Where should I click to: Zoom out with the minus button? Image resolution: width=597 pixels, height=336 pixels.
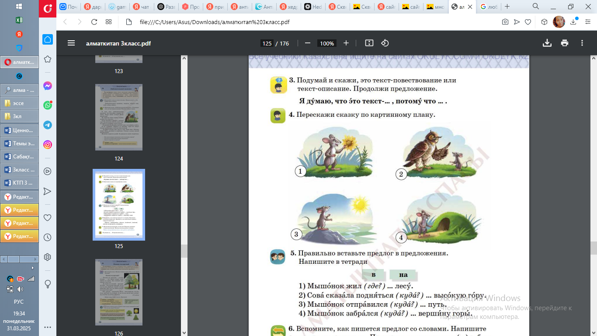point(307,43)
